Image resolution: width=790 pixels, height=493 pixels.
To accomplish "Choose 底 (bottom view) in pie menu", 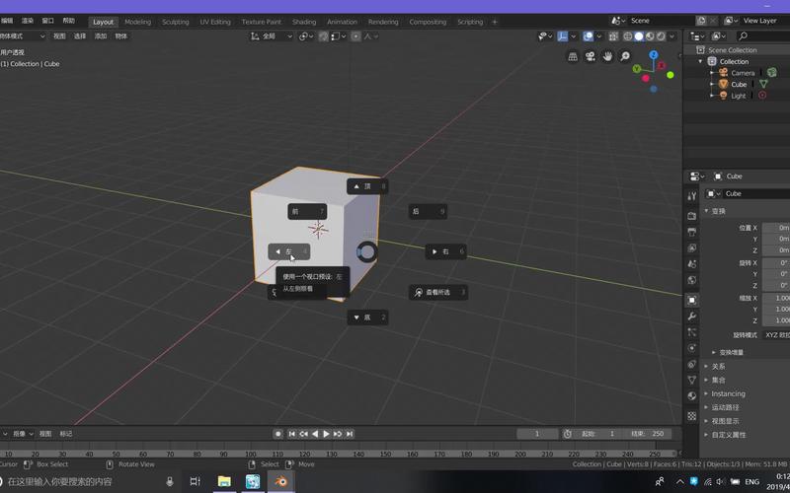I will pyautogui.click(x=367, y=317).
